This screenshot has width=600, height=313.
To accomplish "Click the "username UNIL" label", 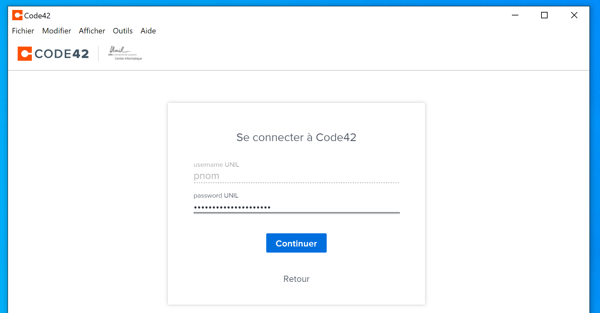I will coord(216,165).
